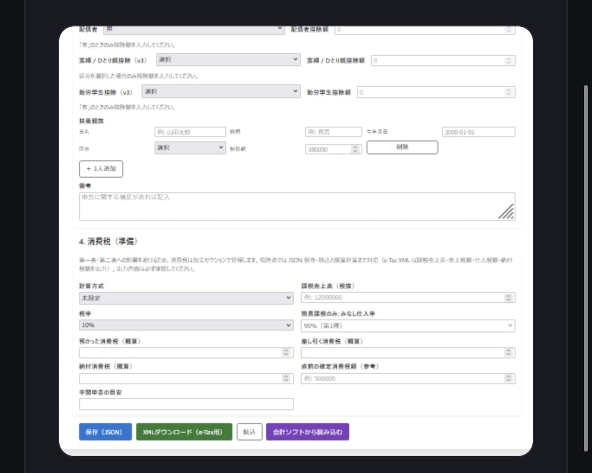Click the blue 保存 (JSON) button
Viewport: 592px width, 473px height.
(105, 432)
